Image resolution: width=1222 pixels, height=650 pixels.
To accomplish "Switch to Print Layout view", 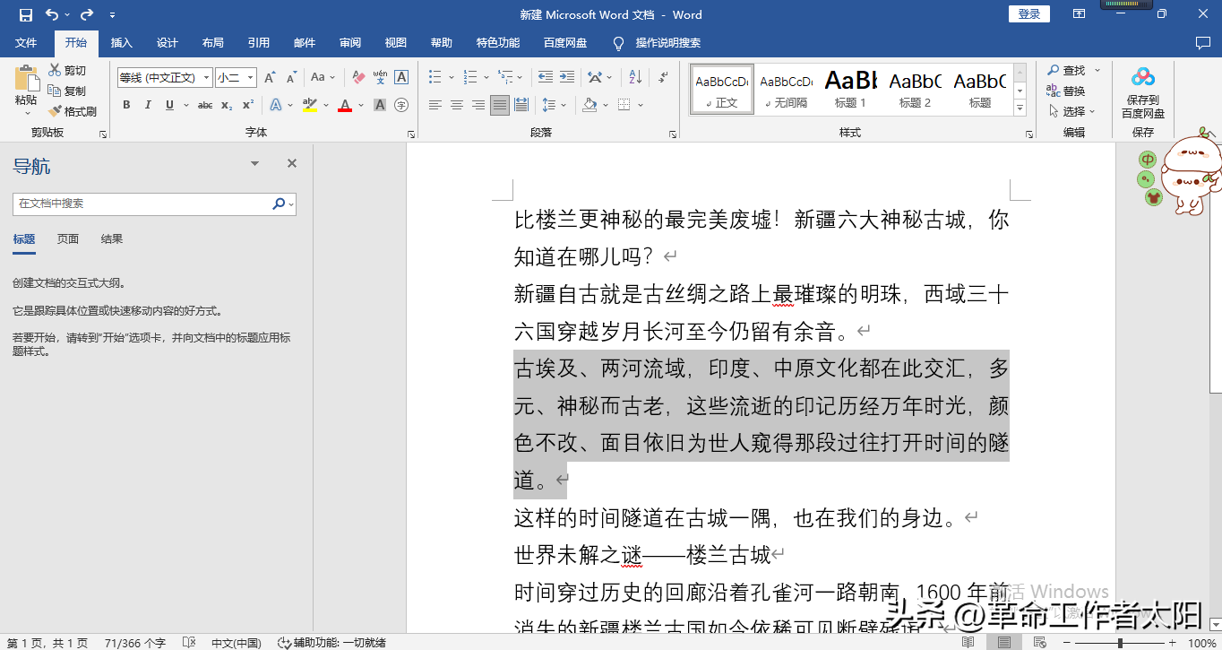I will [x=1004, y=643].
